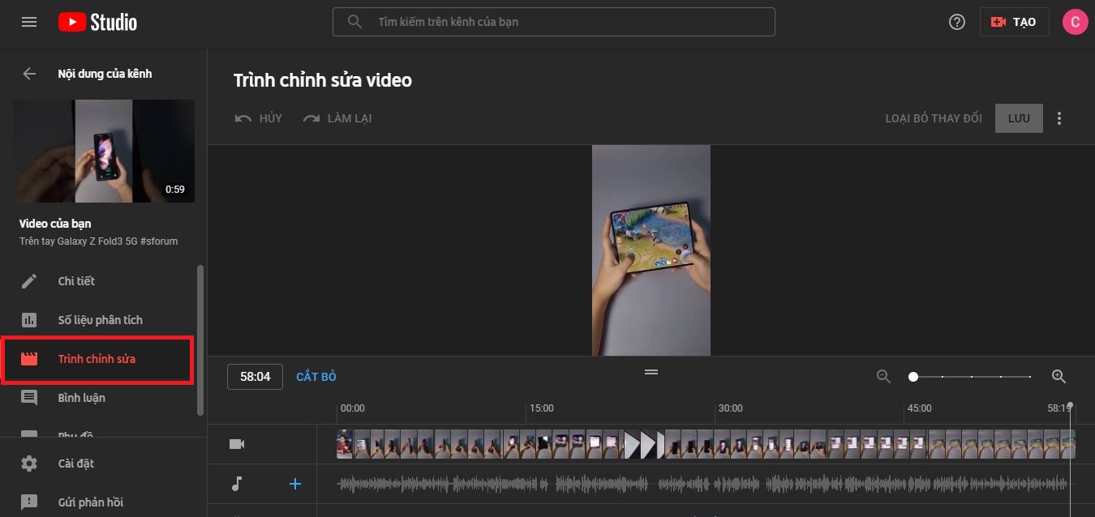Open the three-dot more options menu
Image resolution: width=1095 pixels, height=517 pixels.
click(1059, 118)
